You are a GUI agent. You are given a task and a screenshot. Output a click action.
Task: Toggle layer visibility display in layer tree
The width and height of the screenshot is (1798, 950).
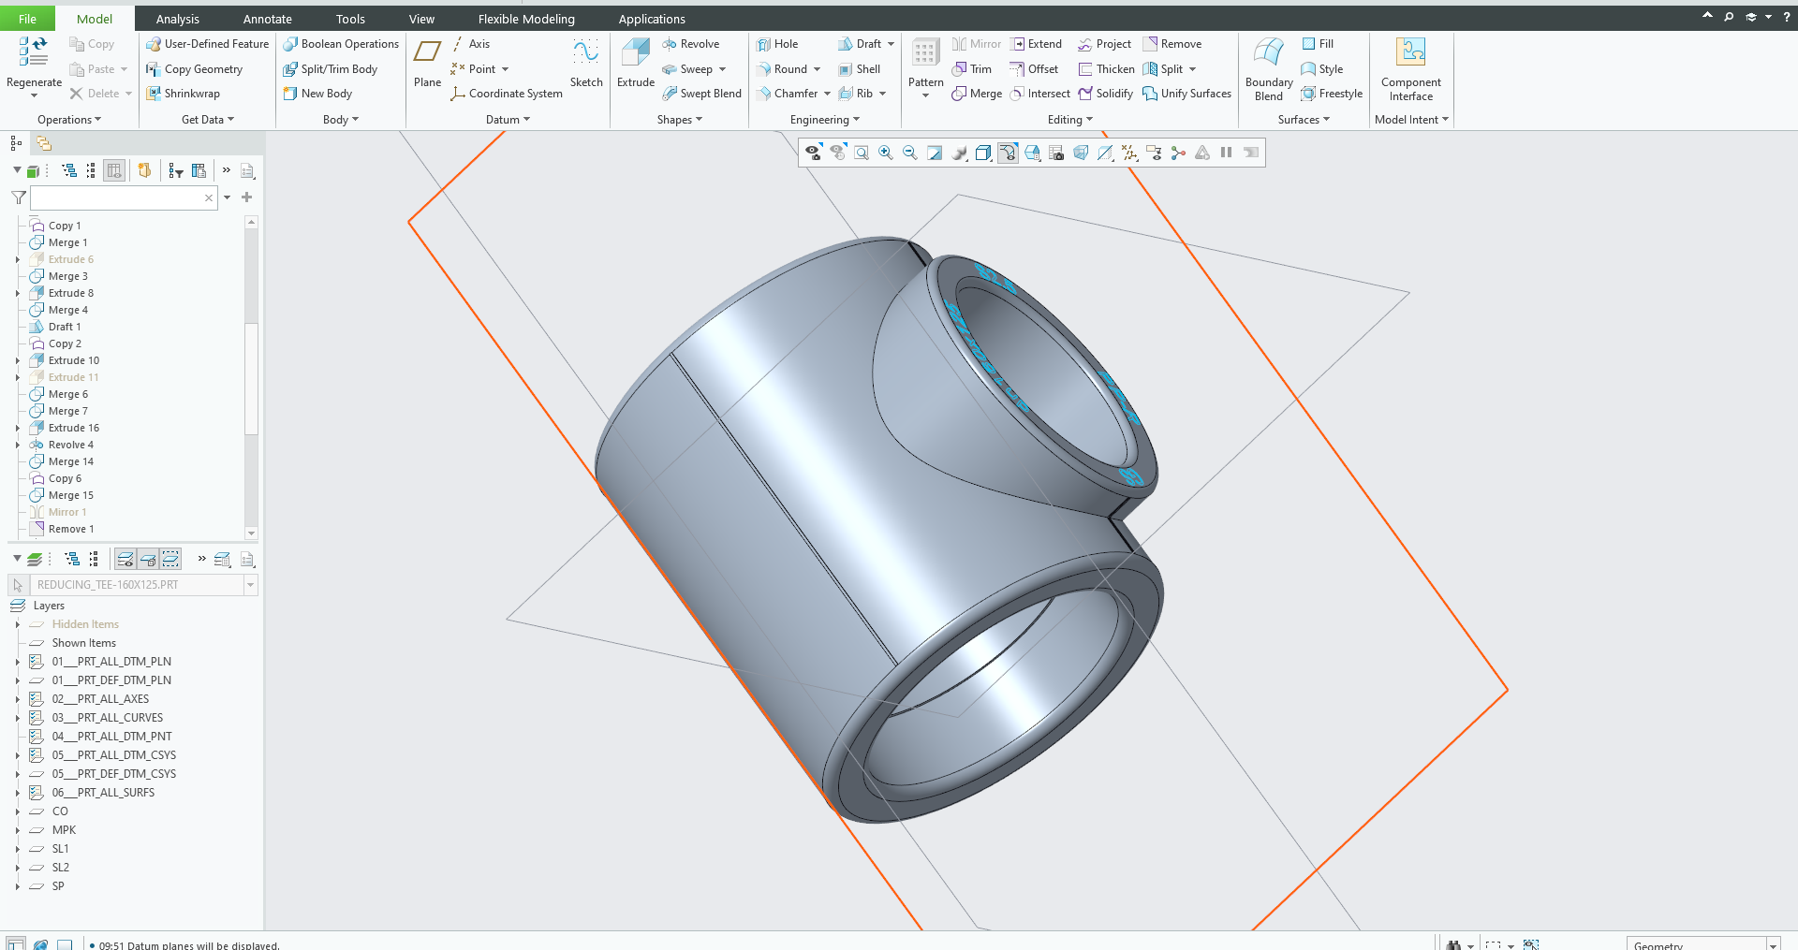coord(125,560)
